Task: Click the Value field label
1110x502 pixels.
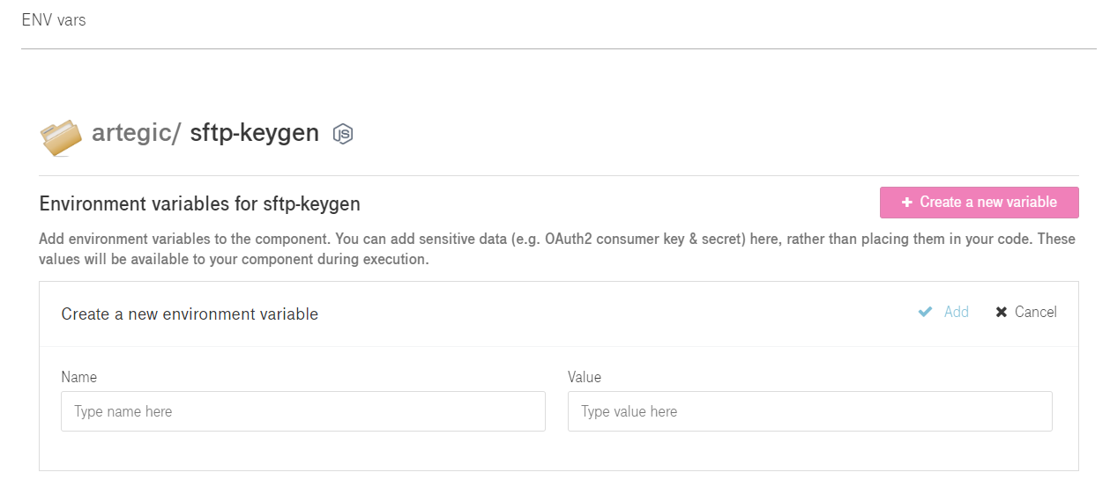Action: click(585, 377)
